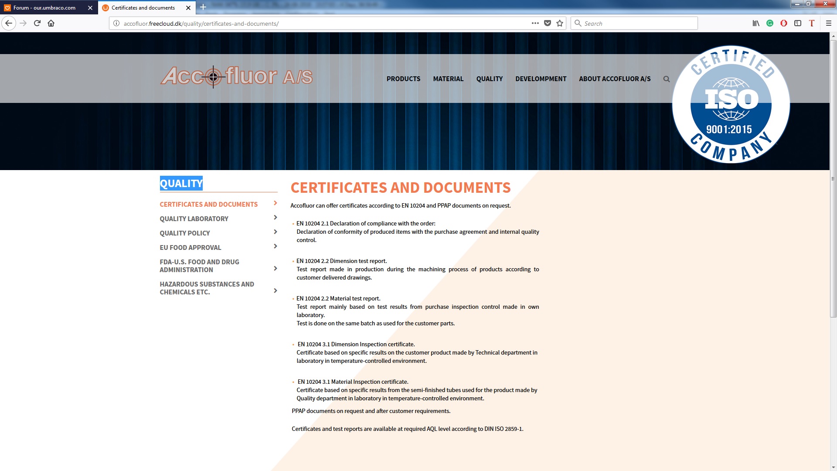The height and width of the screenshot is (471, 837).
Task: Click chevron beside FDA-U.S. Food and Drug
Action: click(275, 269)
